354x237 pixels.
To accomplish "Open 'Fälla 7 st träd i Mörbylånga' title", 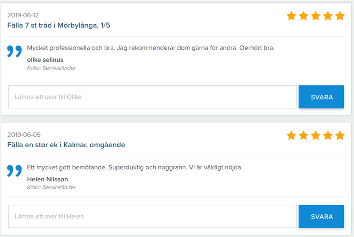I will [58, 25].
